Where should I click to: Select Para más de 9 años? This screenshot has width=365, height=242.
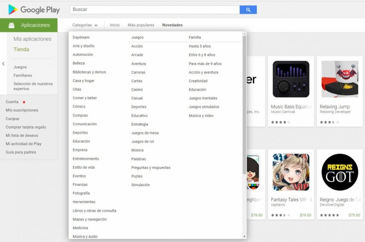(x=205, y=64)
